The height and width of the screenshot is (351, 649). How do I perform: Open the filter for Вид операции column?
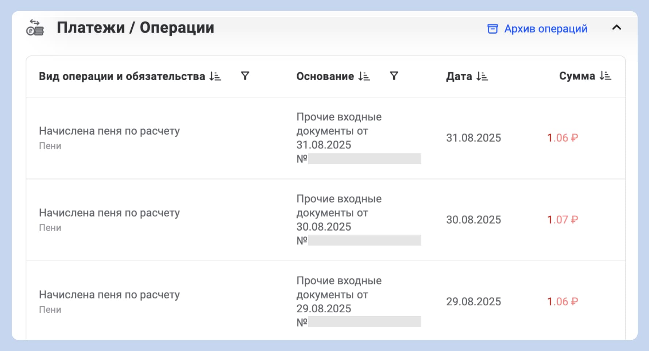tap(245, 76)
